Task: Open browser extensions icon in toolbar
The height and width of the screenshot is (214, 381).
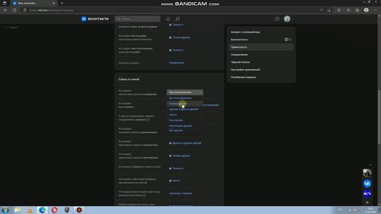Action: 339,10
